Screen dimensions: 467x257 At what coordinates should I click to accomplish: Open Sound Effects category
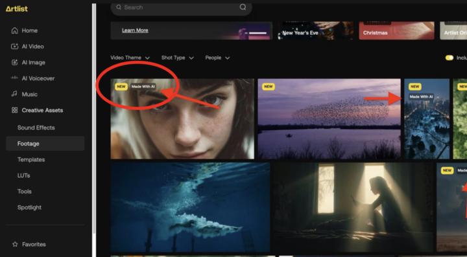[x=36, y=128]
